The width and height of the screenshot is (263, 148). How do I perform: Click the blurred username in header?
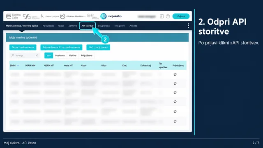(x=147, y=16)
